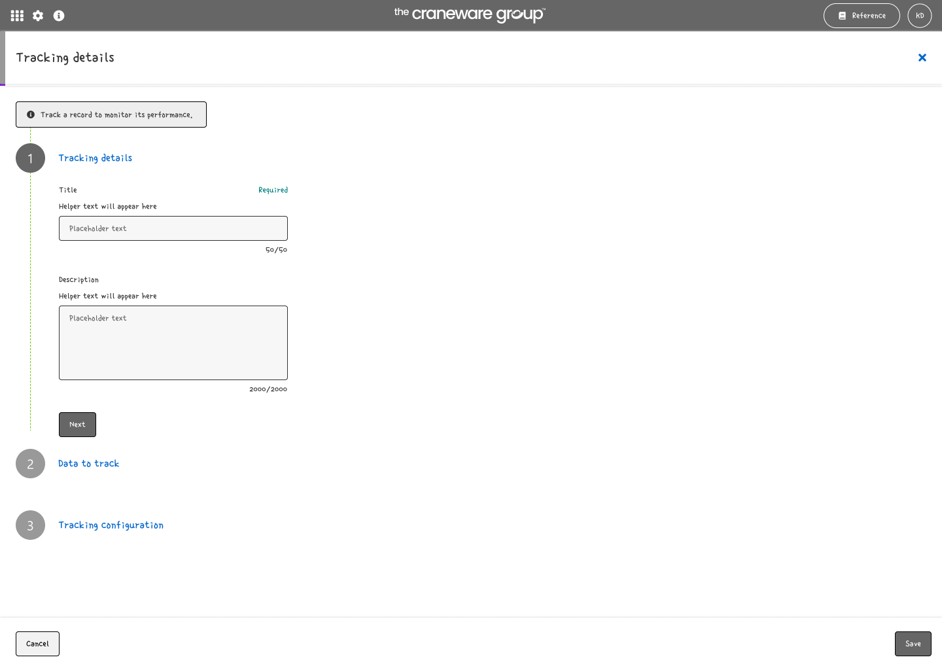Image resolution: width=942 pixels, height=670 pixels.
Task: Click the 'Title' field label
Action: tap(68, 190)
